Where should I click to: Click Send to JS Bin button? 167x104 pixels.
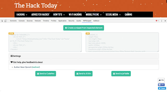tap(83, 74)
